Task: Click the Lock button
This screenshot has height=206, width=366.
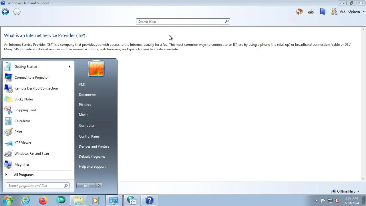Action: (x=86, y=186)
